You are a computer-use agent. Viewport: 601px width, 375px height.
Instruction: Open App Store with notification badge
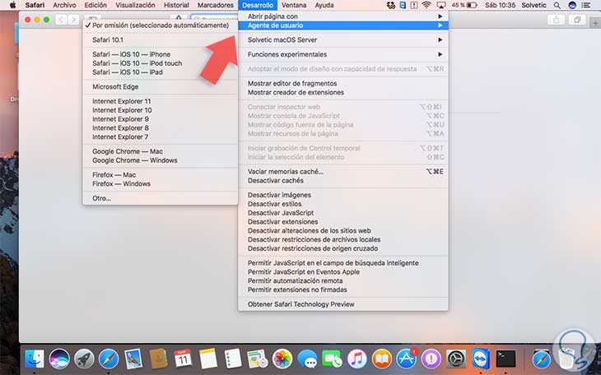(x=406, y=359)
